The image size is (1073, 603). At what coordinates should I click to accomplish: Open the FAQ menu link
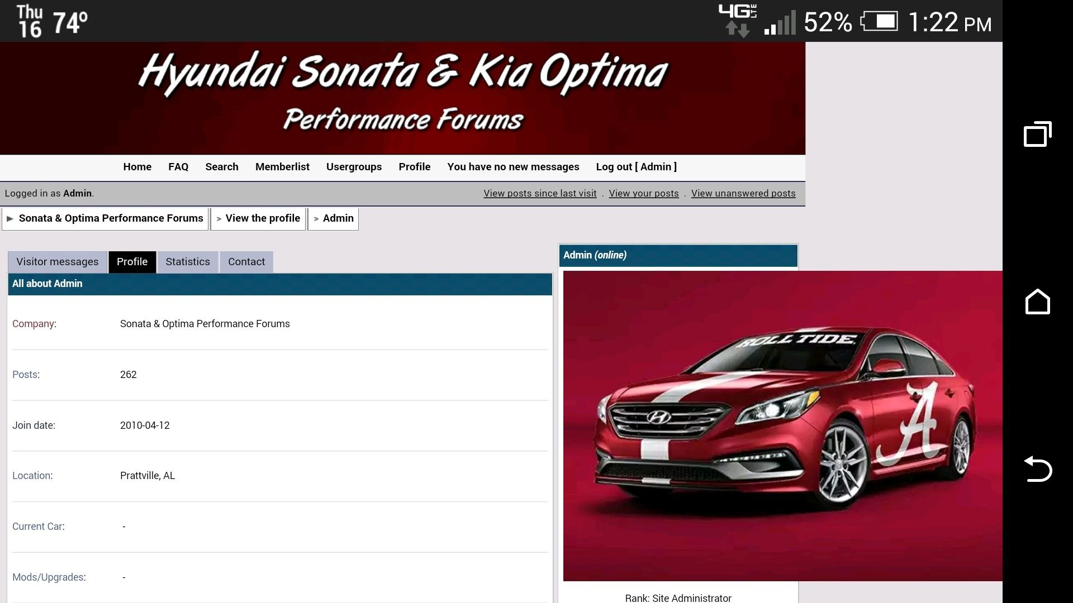click(178, 167)
